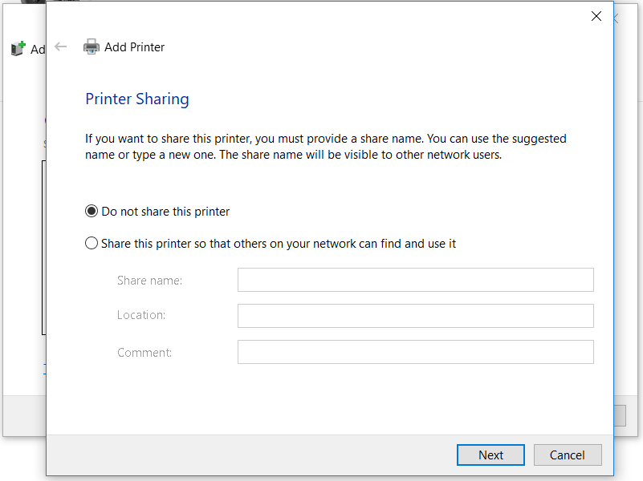The image size is (643, 481).
Task: Click the back navigation arrow
Action: [x=61, y=46]
